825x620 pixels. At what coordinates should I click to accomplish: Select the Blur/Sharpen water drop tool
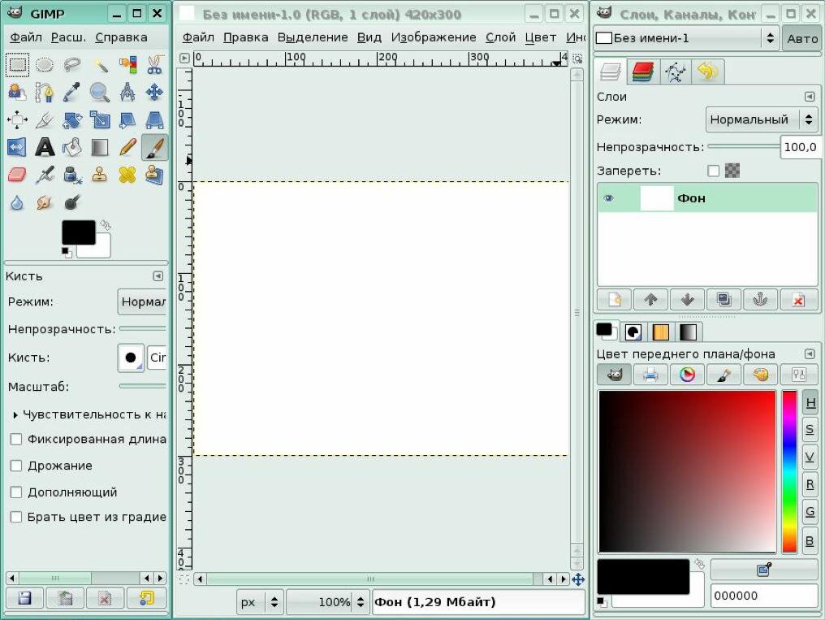17,202
